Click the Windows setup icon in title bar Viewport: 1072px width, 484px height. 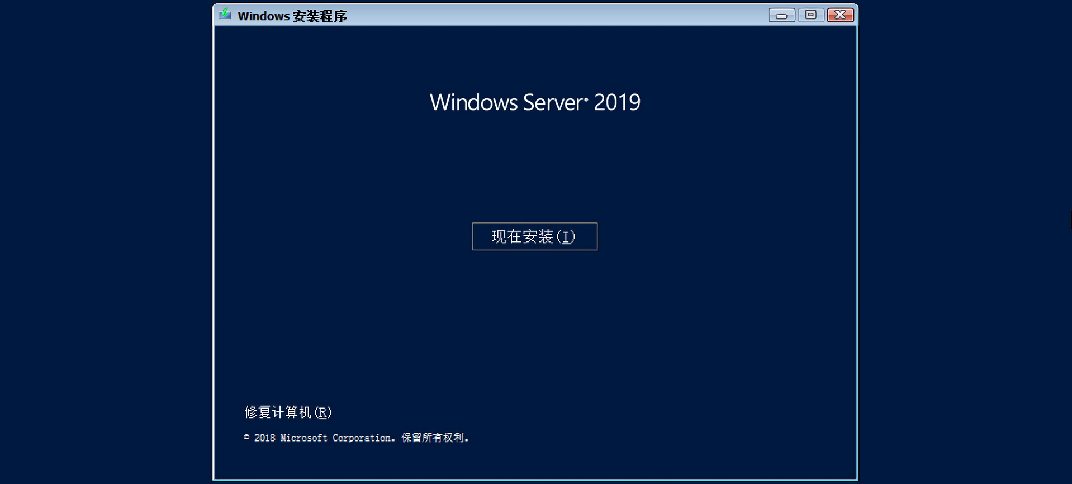(x=225, y=14)
